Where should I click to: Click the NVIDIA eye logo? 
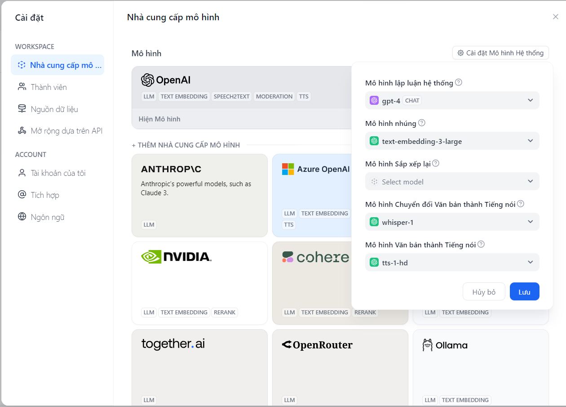[x=151, y=257]
